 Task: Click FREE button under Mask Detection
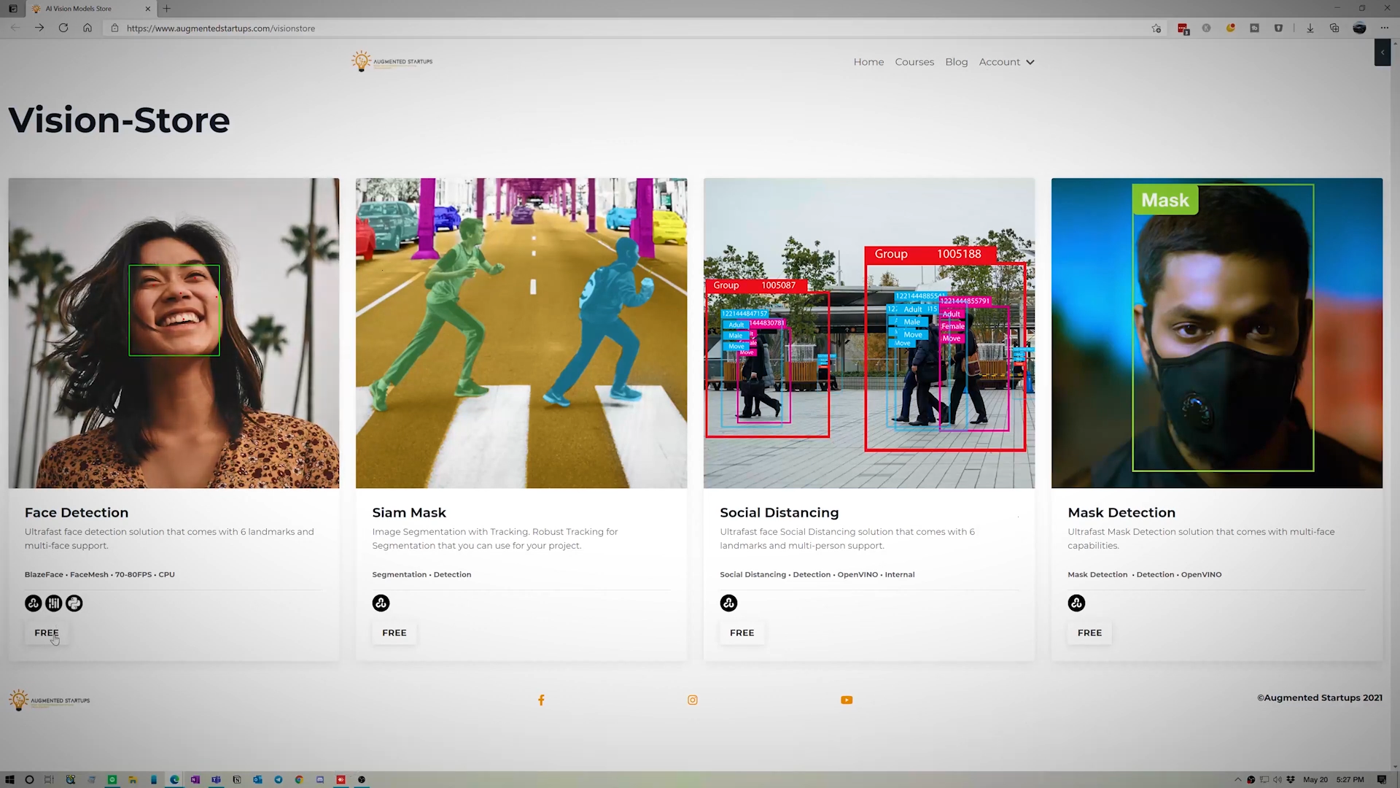[x=1089, y=633]
